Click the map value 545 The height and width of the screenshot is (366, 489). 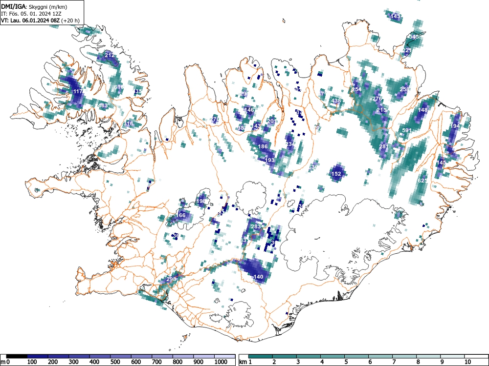(414, 37)
